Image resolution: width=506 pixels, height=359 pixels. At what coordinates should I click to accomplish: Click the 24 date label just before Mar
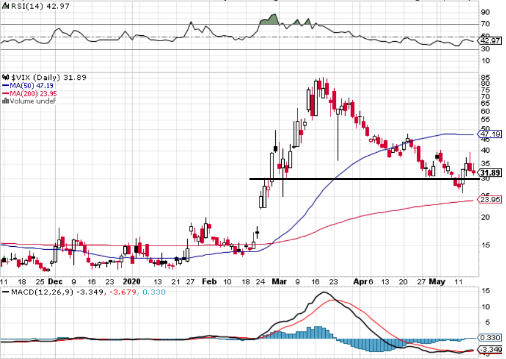tap(261, 282)
